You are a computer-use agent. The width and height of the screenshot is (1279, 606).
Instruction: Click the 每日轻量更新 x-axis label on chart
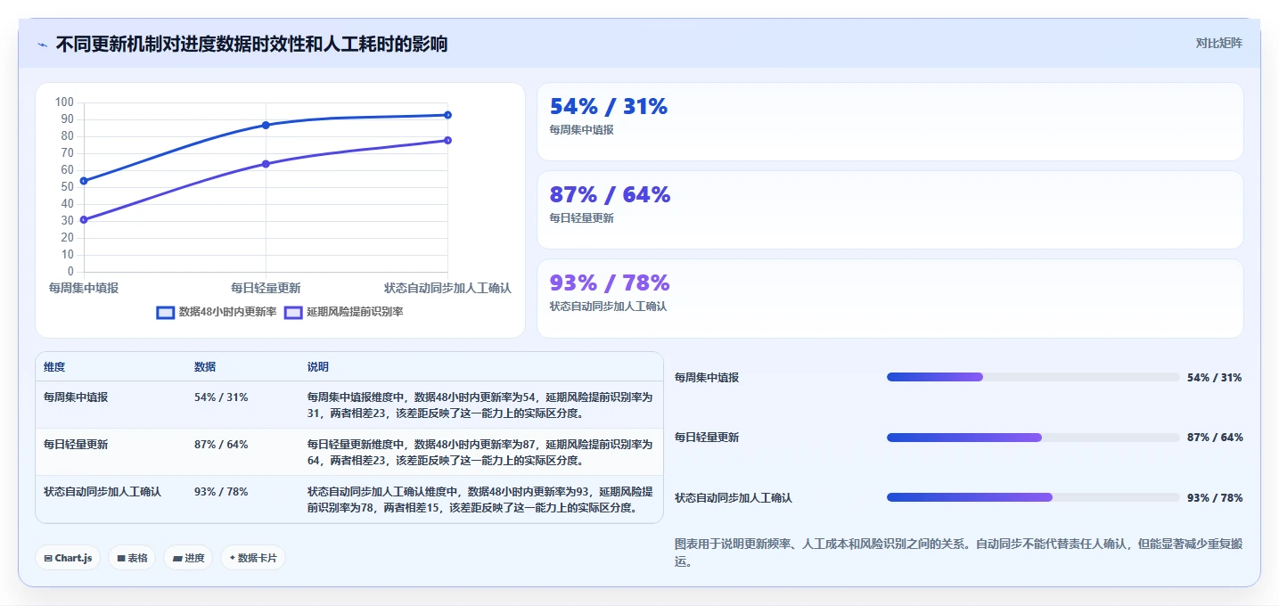coord(266,288)
